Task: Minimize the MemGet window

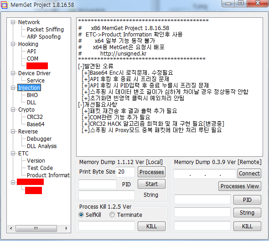Action: (228, 3)
